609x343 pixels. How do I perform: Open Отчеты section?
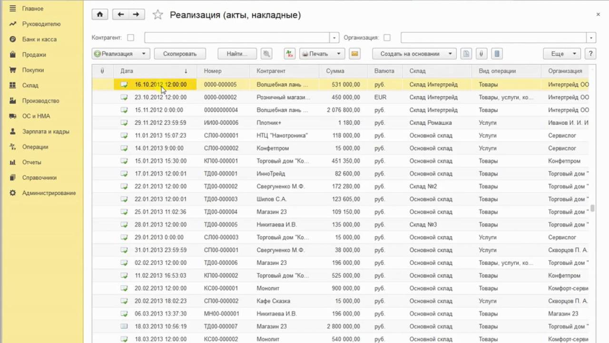point(32,162)
